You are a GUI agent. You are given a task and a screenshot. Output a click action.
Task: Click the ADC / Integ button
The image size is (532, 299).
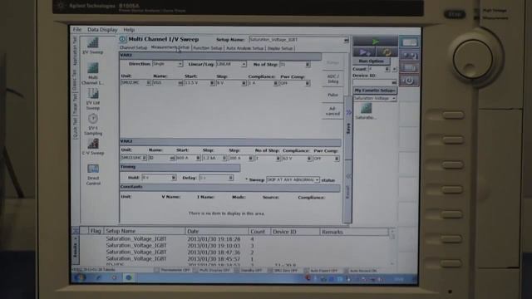[332, 79]
